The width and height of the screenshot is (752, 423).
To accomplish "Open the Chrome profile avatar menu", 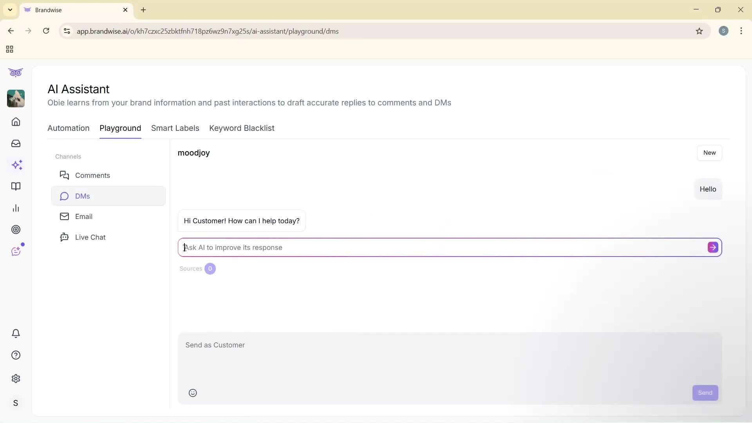I will pyautogui.click(x=723, y=31).
